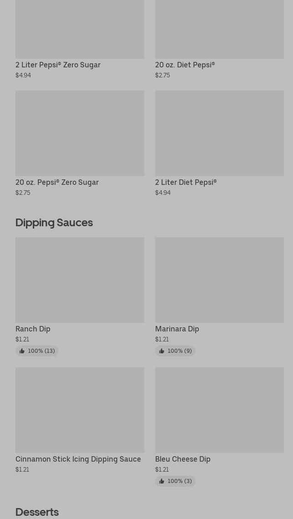Open 20 oz. Pepsi Zero Sugar title link
Viewport: 293px width, 519px height.
(57, 182)
